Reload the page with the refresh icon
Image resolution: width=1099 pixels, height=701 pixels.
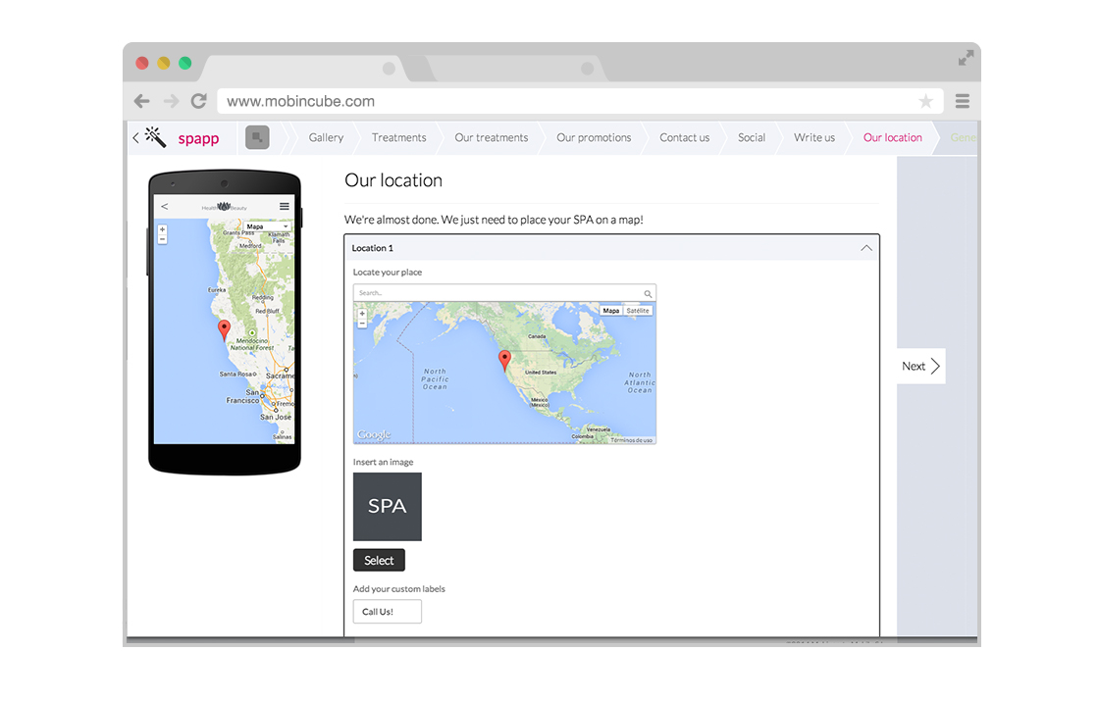pos(199,101)
